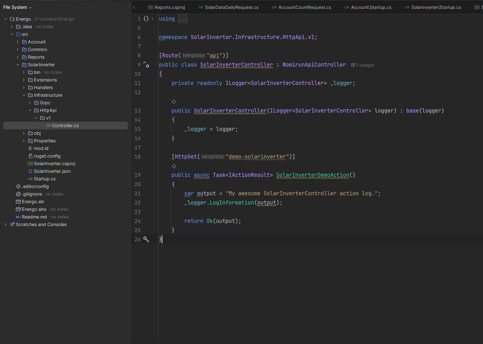Click the line number 18 in gutter

tap(137, 157)
